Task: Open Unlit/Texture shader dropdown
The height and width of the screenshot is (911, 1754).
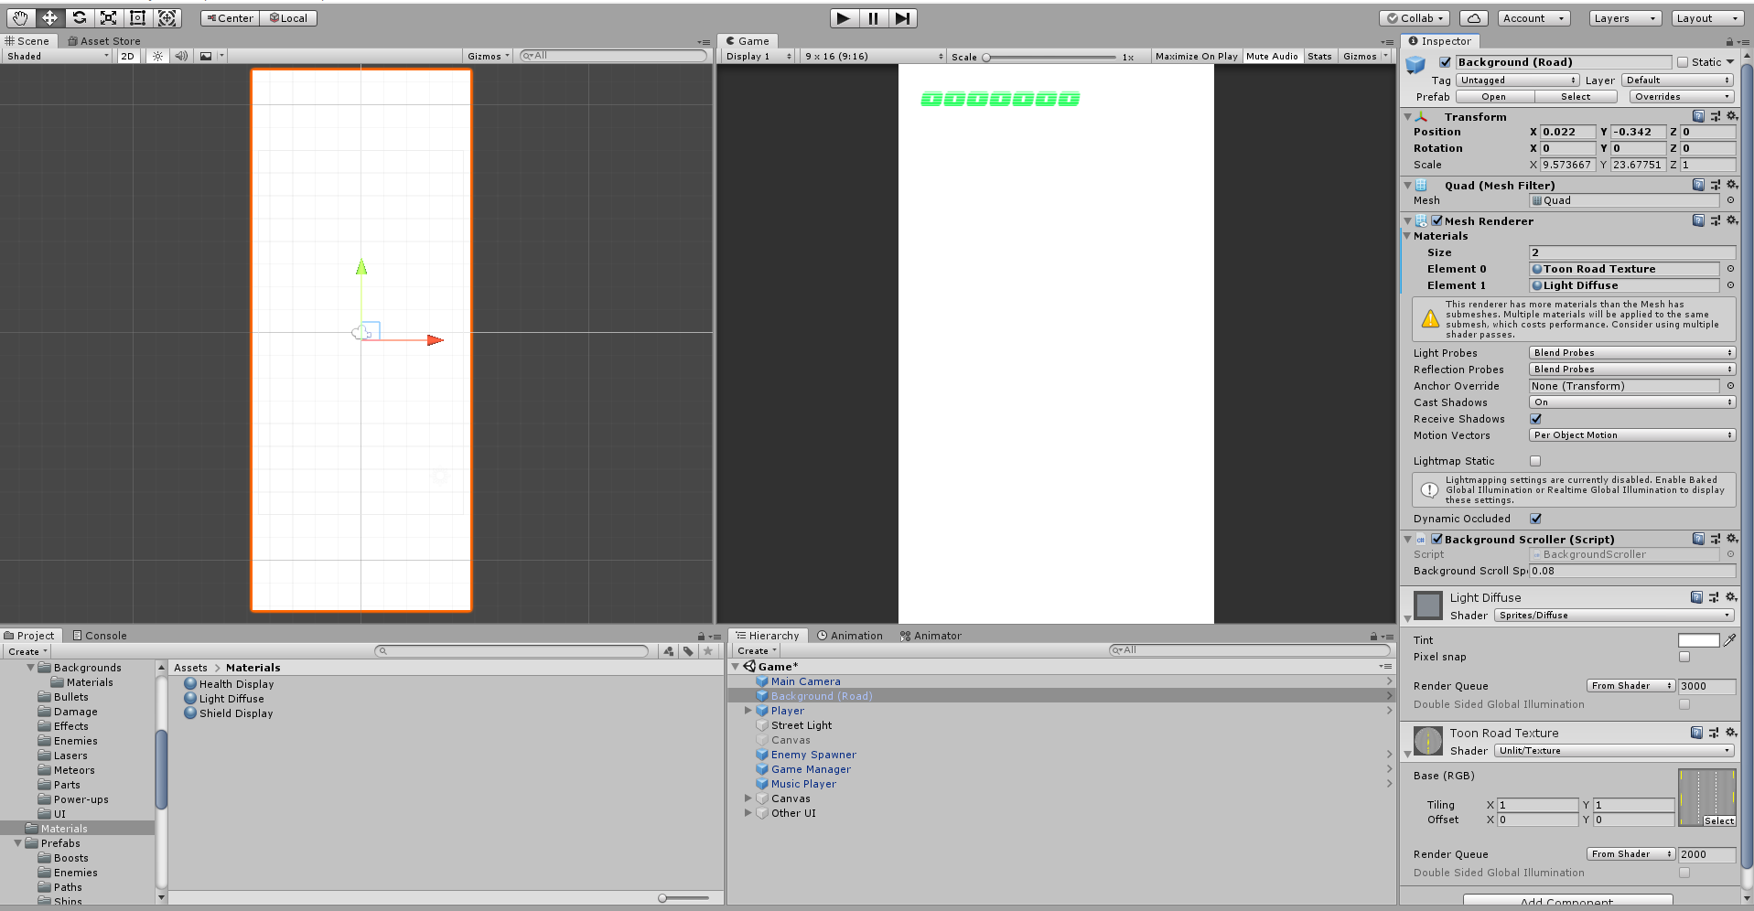Action: 1615,751
